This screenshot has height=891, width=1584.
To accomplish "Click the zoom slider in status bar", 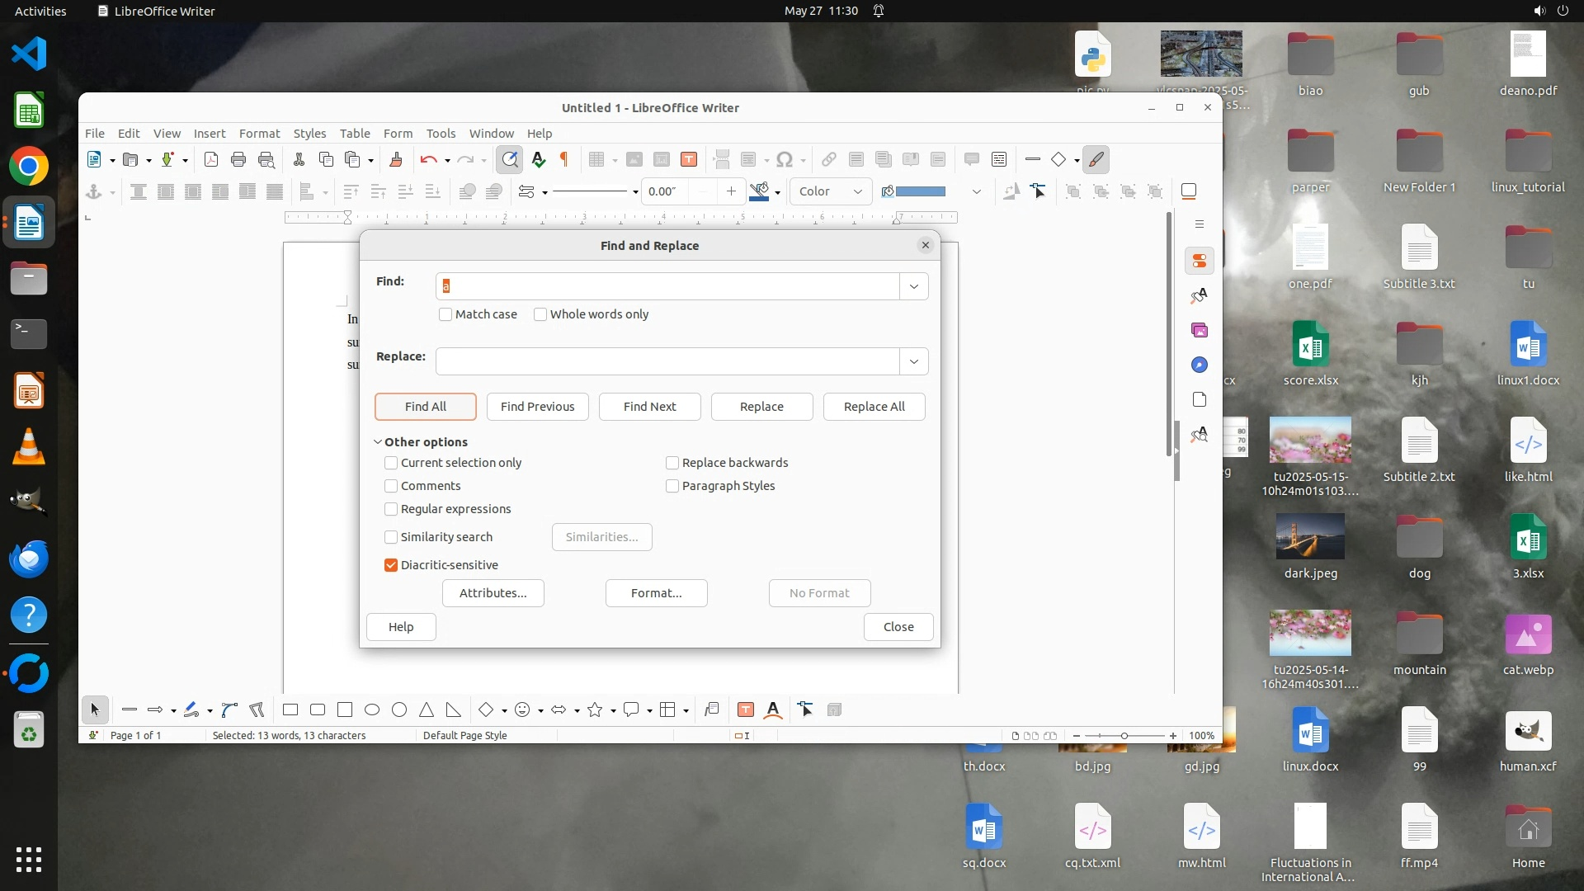I will pos(1124,735).
